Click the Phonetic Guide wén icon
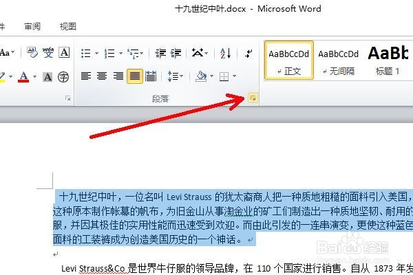Image resolution: width=413 pixels, height=275 pixels. (48, 52)
